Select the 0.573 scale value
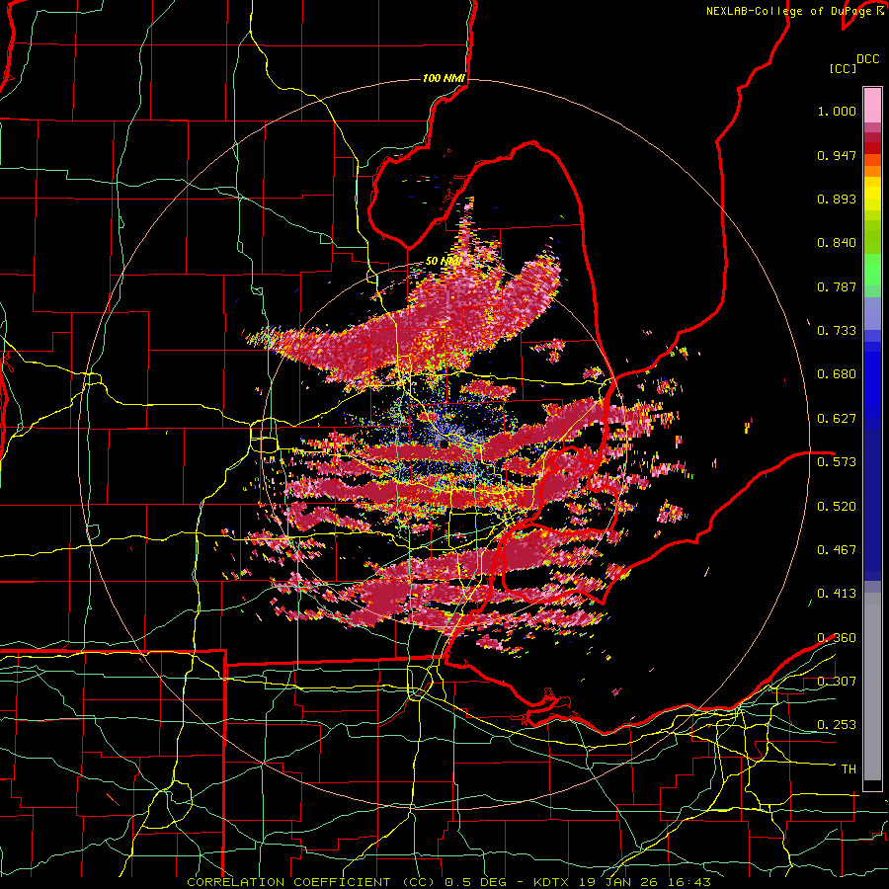889x889 pixels. (x=837, y=461)
